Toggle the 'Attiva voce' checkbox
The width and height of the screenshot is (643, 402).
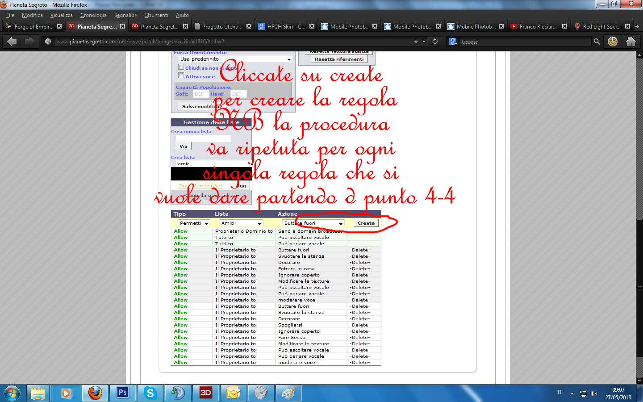click(x=181, y=76)
